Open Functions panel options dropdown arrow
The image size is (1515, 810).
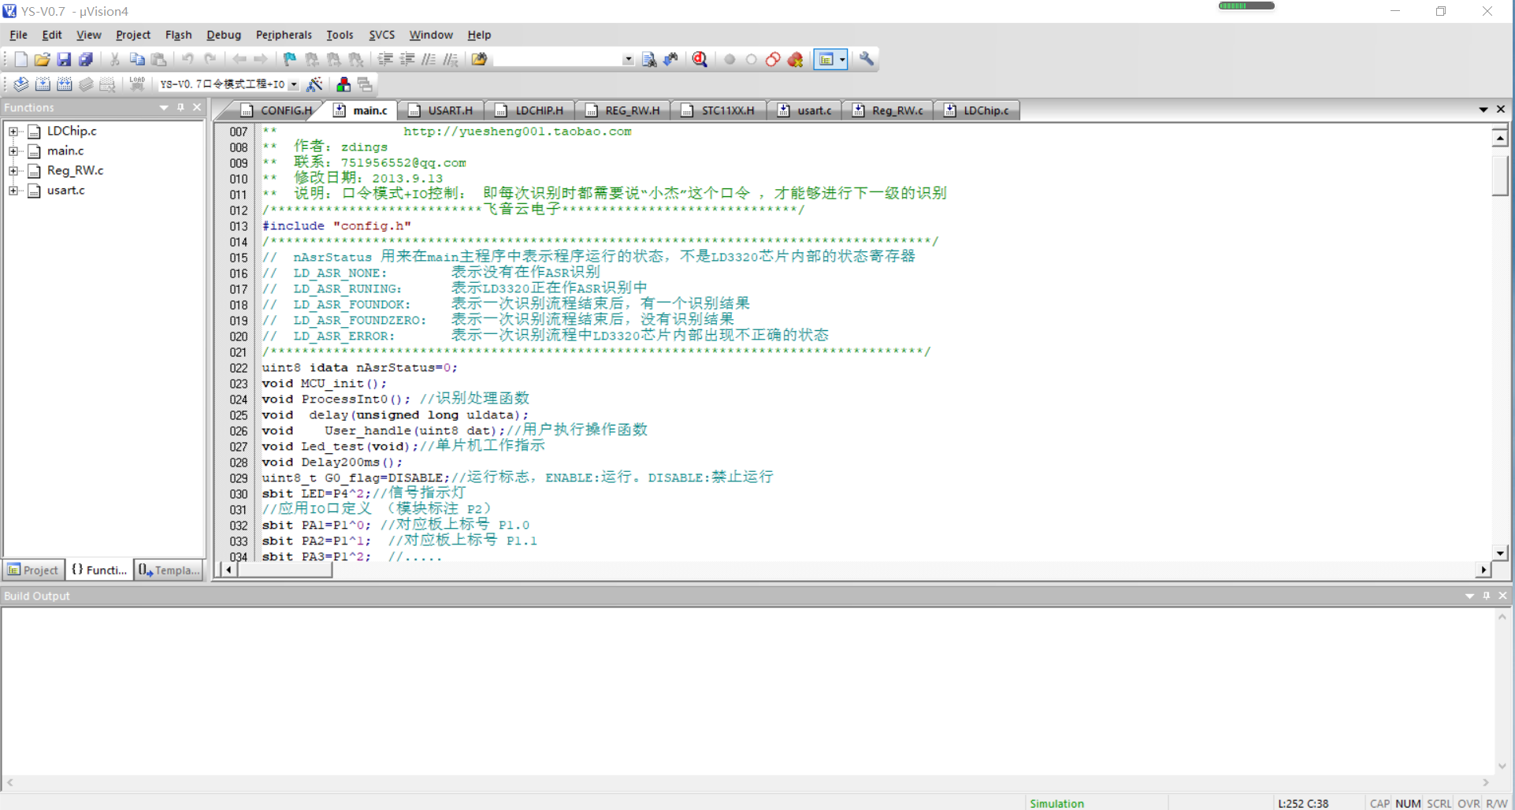(x=164, y=107)
